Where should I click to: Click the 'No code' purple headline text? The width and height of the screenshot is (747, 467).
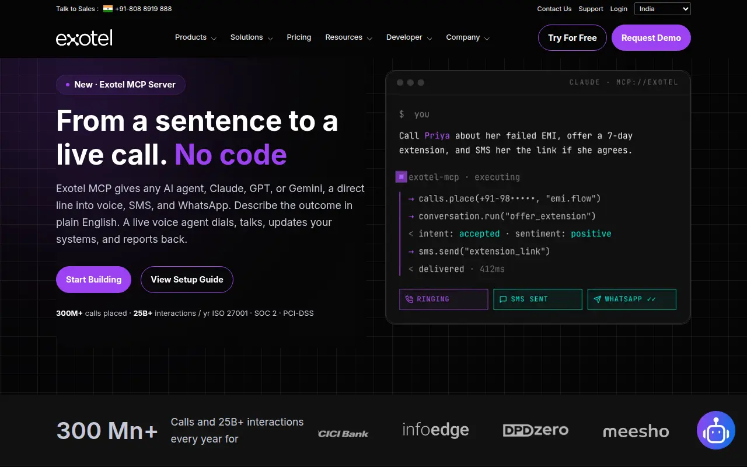[x=231, y=154]
